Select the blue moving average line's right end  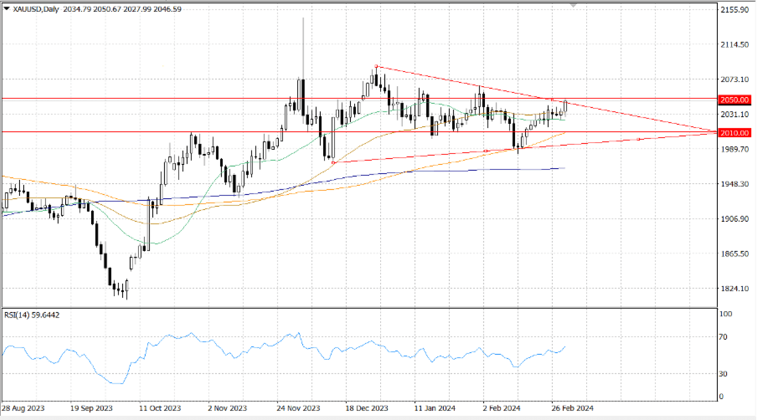click(564, 168)
